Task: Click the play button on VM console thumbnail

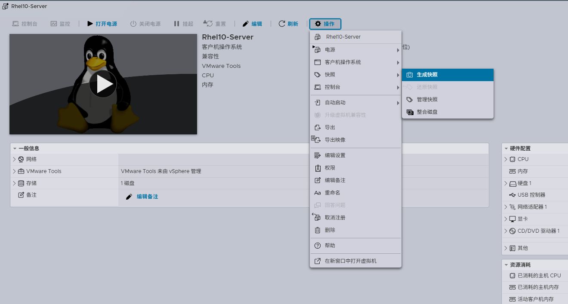Action: pos(103,84)
